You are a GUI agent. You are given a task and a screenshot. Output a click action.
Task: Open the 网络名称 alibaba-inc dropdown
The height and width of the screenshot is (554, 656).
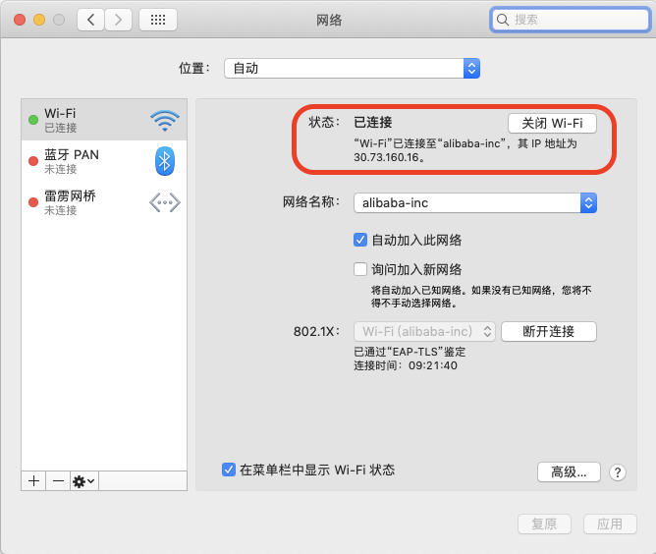[475, 203]
